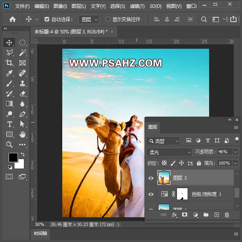
Task: Click the foreground black color swatch
Action: (x=13, y=157)
